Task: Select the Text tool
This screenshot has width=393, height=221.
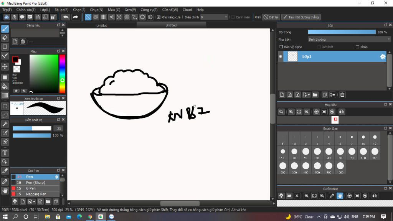Action: pos(5,153)
